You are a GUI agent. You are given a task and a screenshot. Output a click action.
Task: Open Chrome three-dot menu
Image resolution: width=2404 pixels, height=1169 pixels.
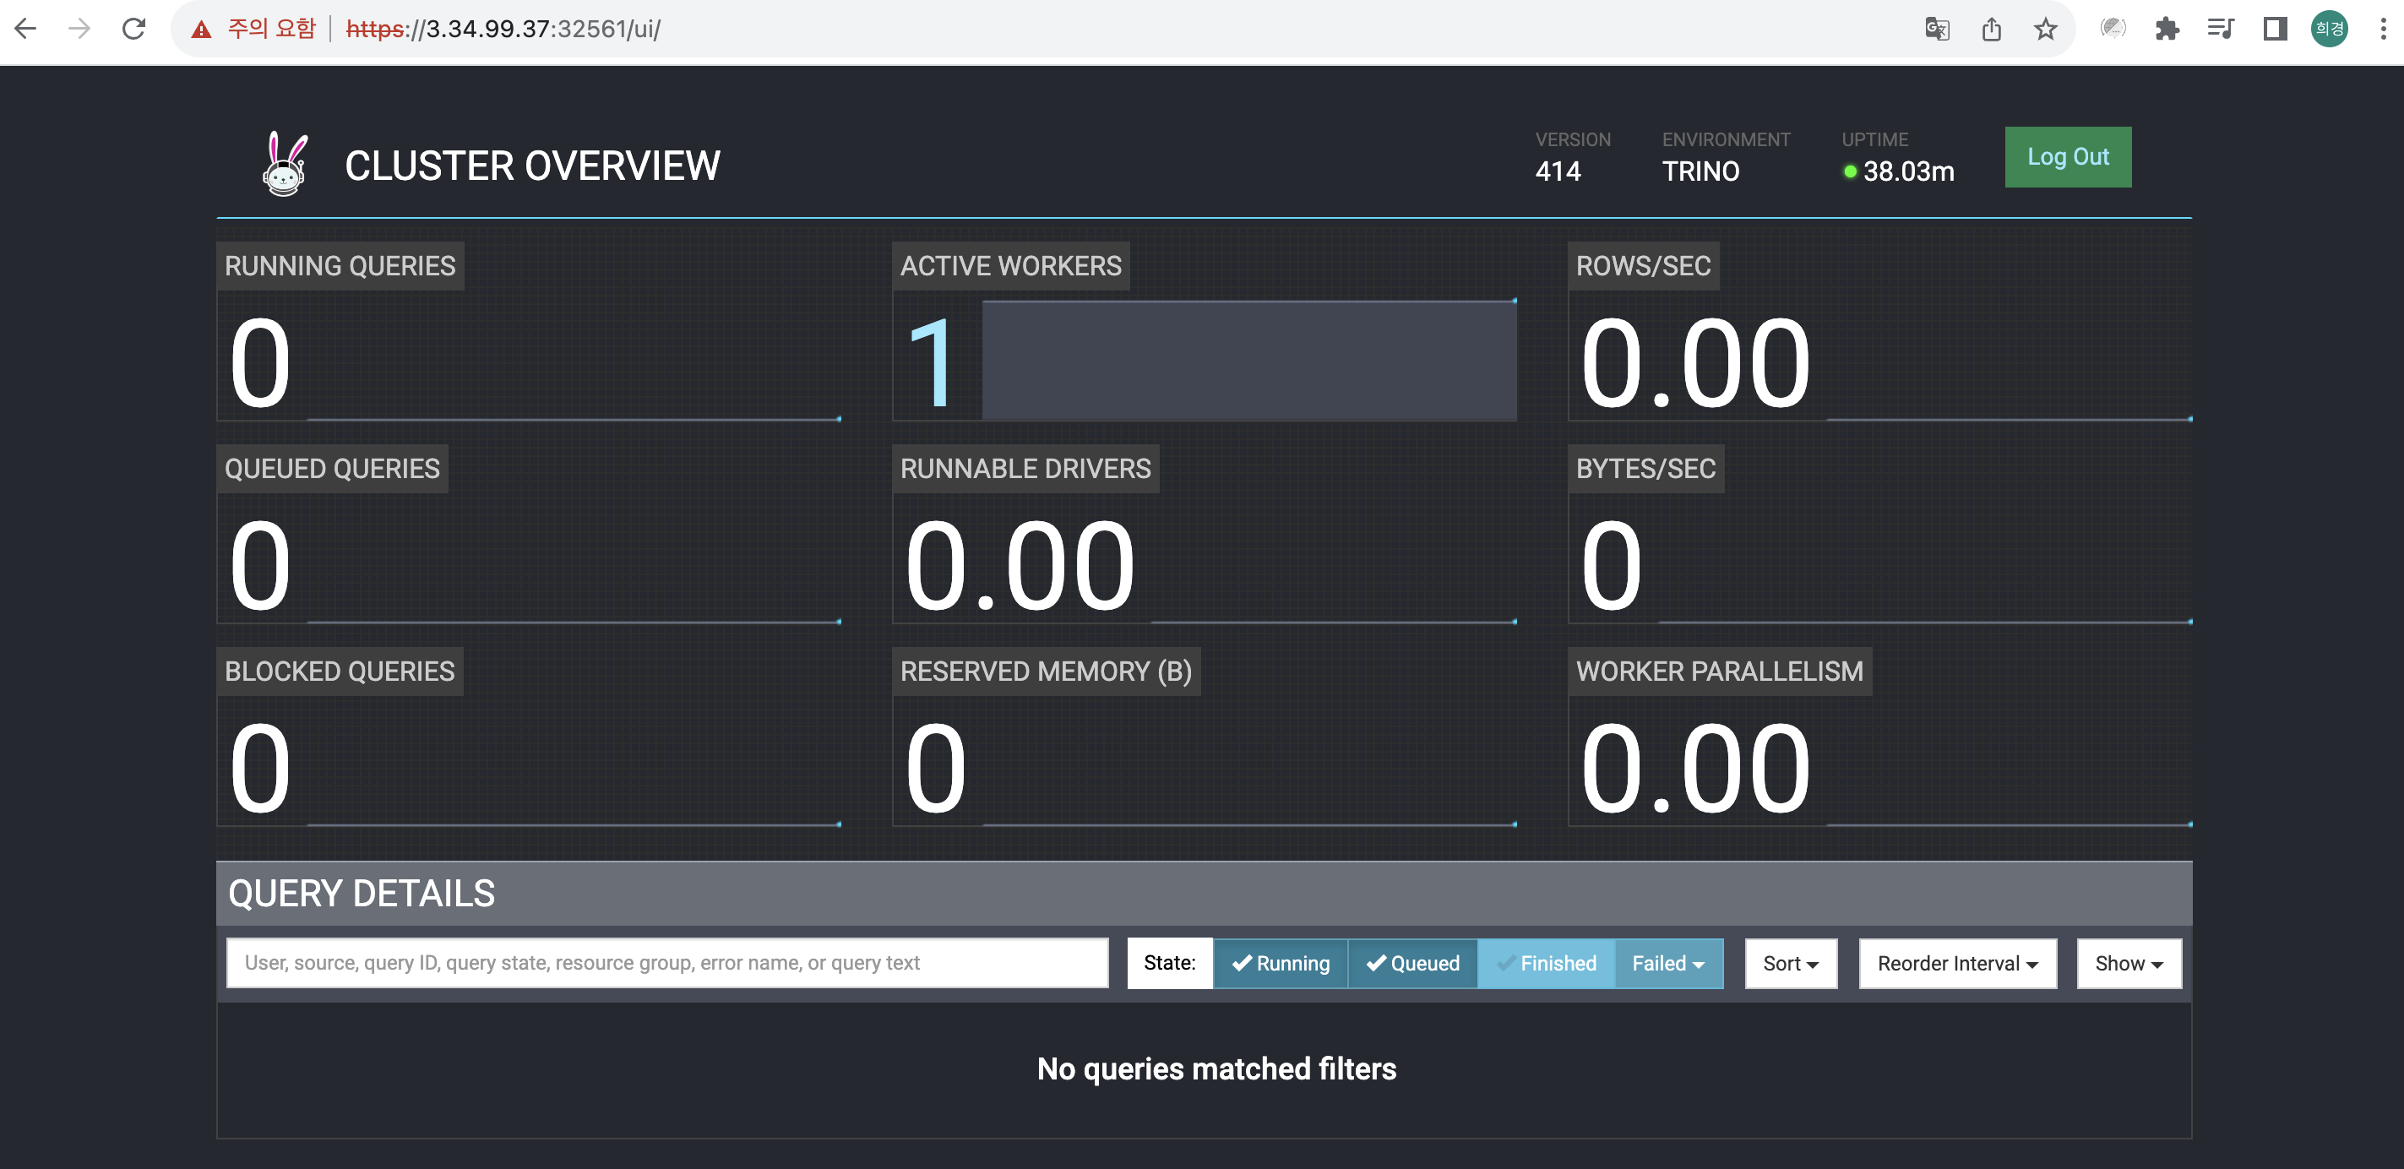click(x=2383, y=29)
